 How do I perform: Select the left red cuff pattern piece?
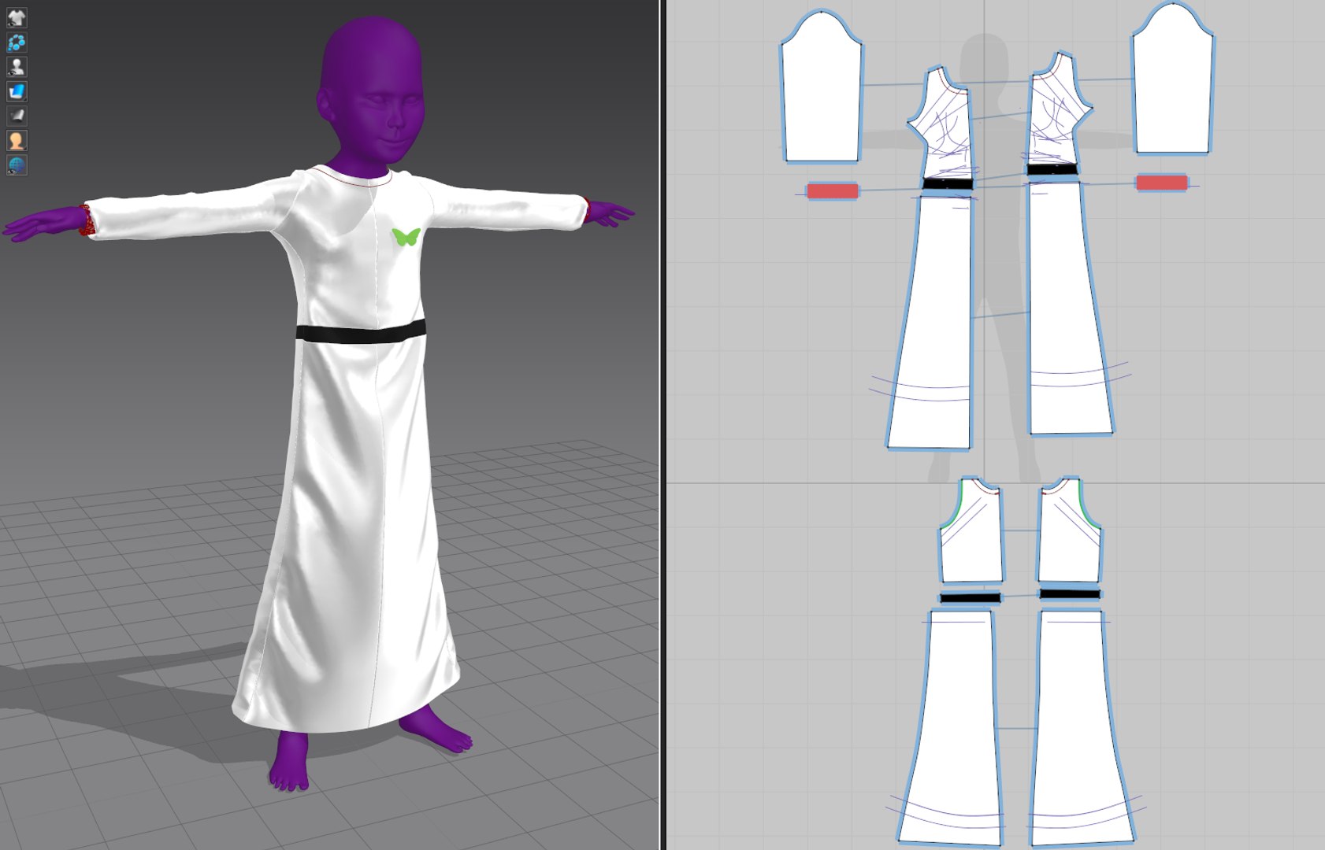tap(833, 190)
